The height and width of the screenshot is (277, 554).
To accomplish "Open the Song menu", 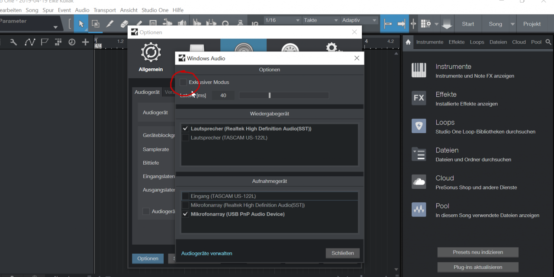I will coord(32,10).
